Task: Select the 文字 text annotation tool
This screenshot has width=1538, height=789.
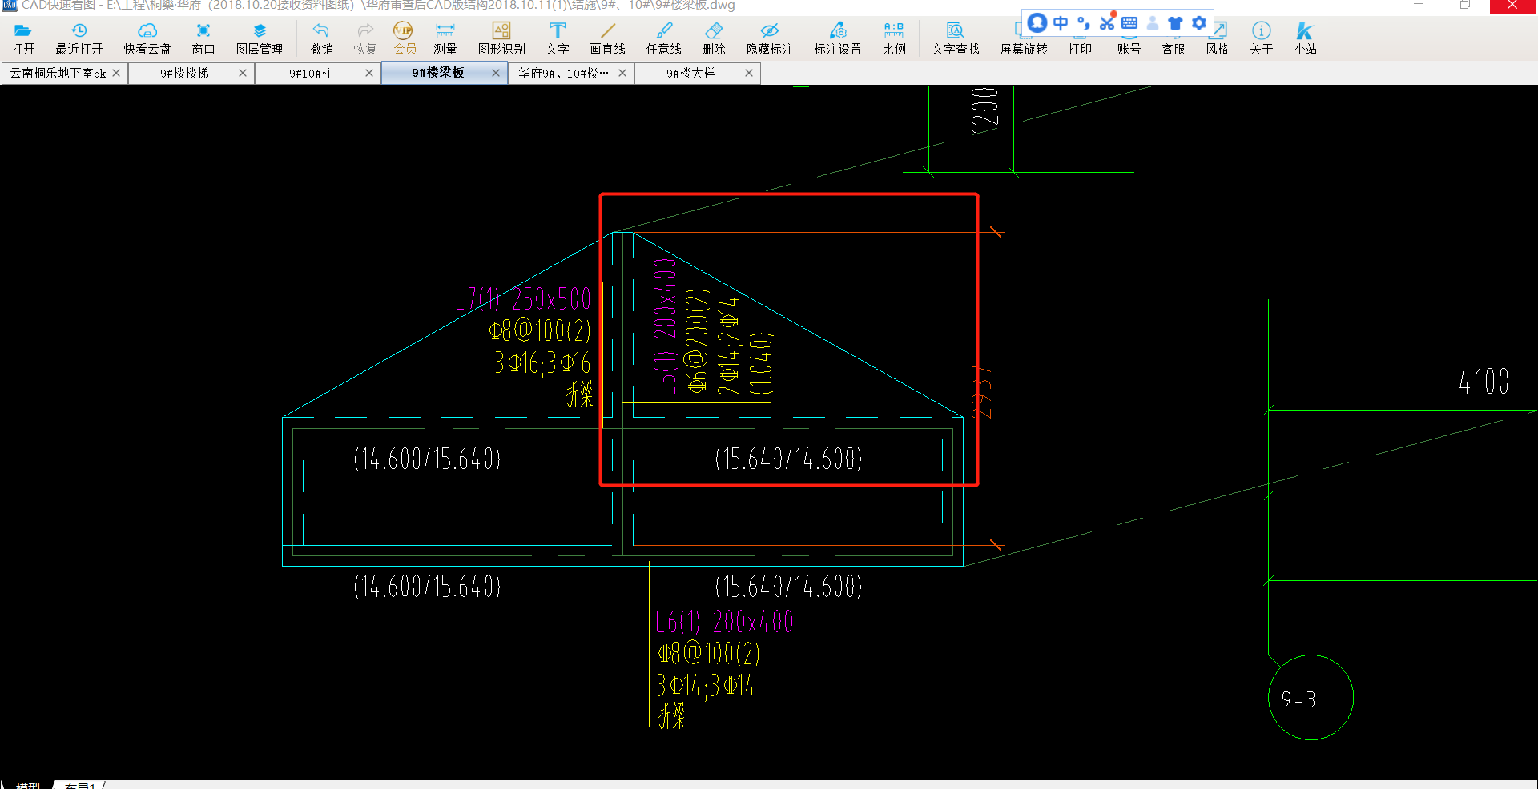Action: (x=558, y=38)
